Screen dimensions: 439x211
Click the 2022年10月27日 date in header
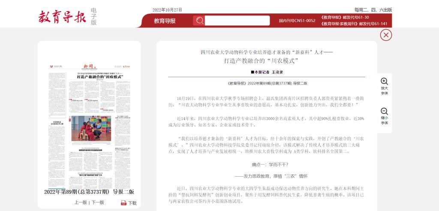click(167, 10)
